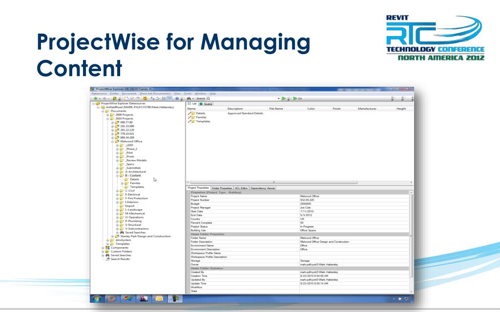Screen dimensions: 500x312
Task: Sort by the Description column header
Action: [235, 109]
